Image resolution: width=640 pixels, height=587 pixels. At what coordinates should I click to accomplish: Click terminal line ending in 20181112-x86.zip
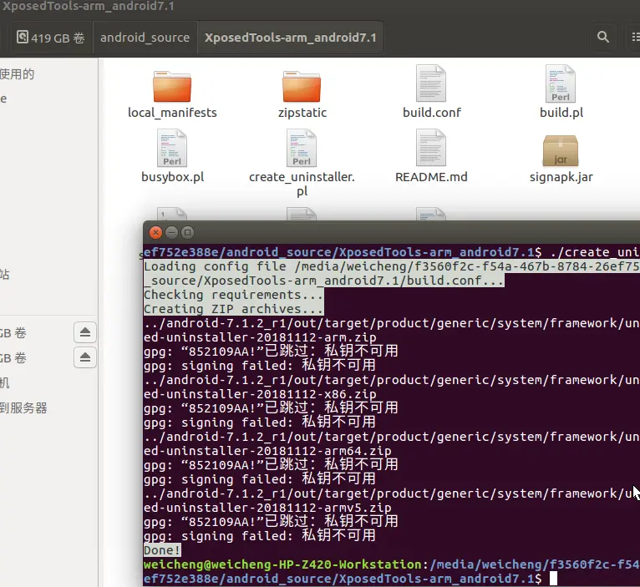[x=260, y=394]
